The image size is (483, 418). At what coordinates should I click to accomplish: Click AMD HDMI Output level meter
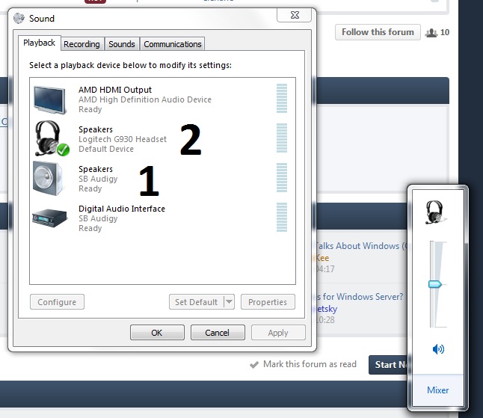282,98
